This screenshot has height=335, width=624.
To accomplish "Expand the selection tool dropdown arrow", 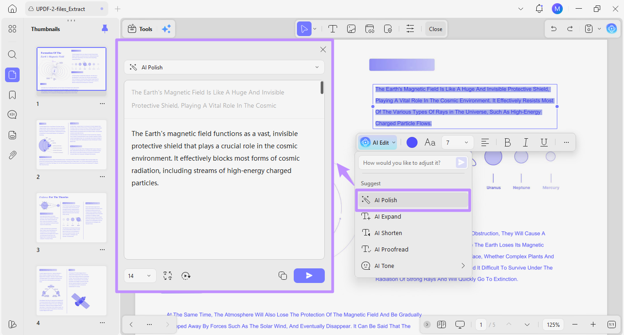I will point(315,29).
